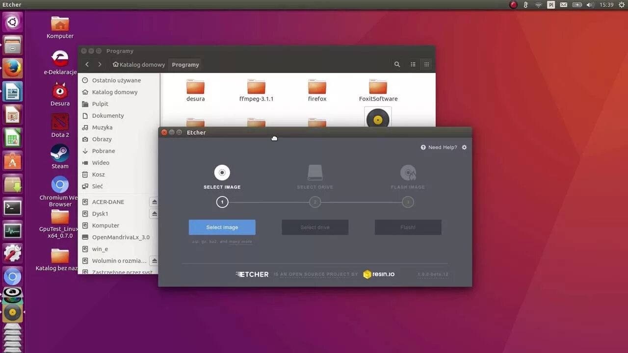The width and height of the screenshot is (628, 353).
Task: Open keyboard layout Pl indicator
Action: point(551,4)
